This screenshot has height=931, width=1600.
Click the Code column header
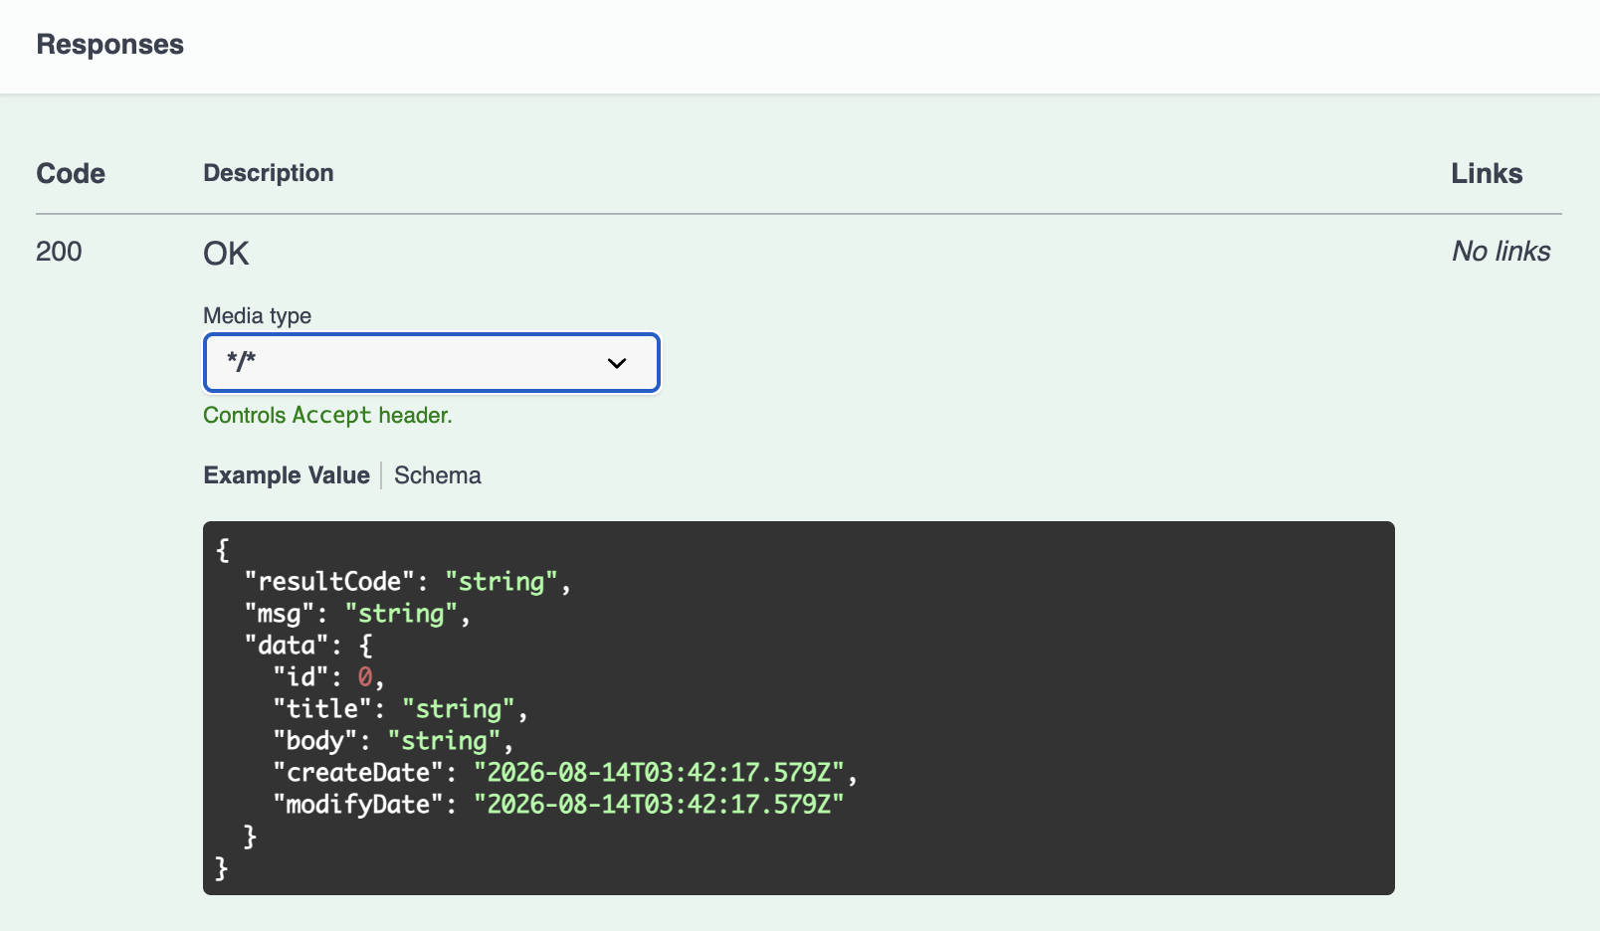tap(71, 173)
